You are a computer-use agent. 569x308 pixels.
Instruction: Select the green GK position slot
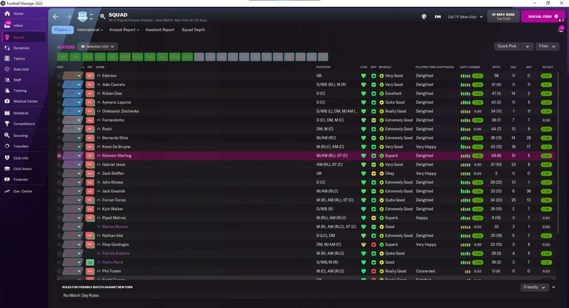[x=63, y=57]
